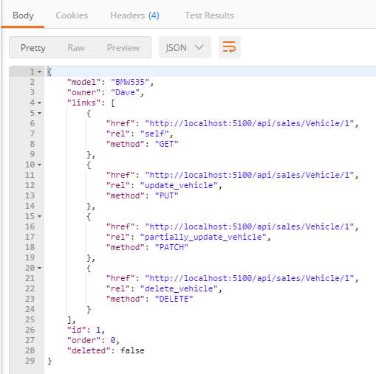Collapse the self link object at line 5
This screenshot has width=376, height=374.
pyautogui.click(x=39, y=113)
